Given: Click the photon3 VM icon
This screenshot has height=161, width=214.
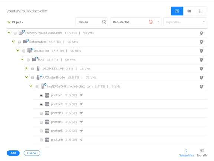Looking at the screenshot, I should (47, 113).
